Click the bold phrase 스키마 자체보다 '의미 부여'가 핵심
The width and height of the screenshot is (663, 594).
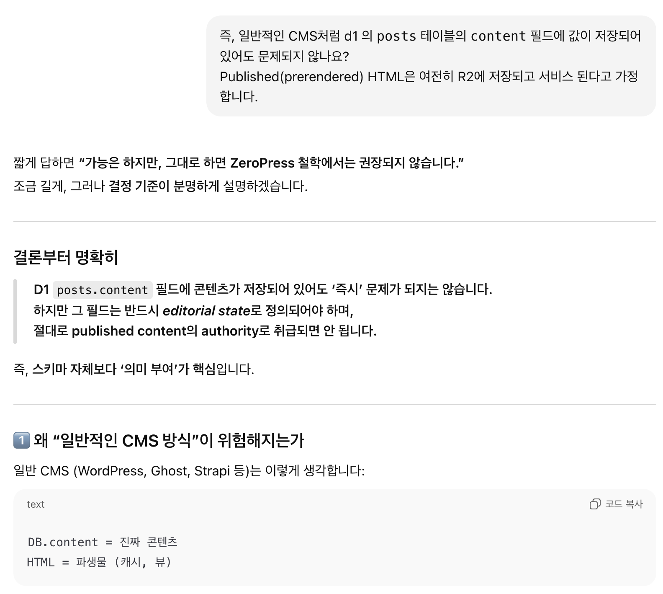point(124,369)
